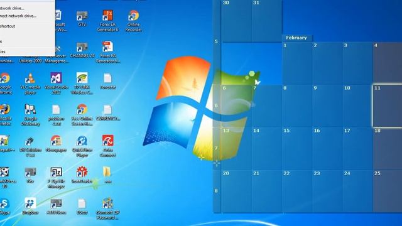The height and width of the screenshot is (226, 402).
Task: Select February 10 calendar cell
Action: [x=357, y=105]
